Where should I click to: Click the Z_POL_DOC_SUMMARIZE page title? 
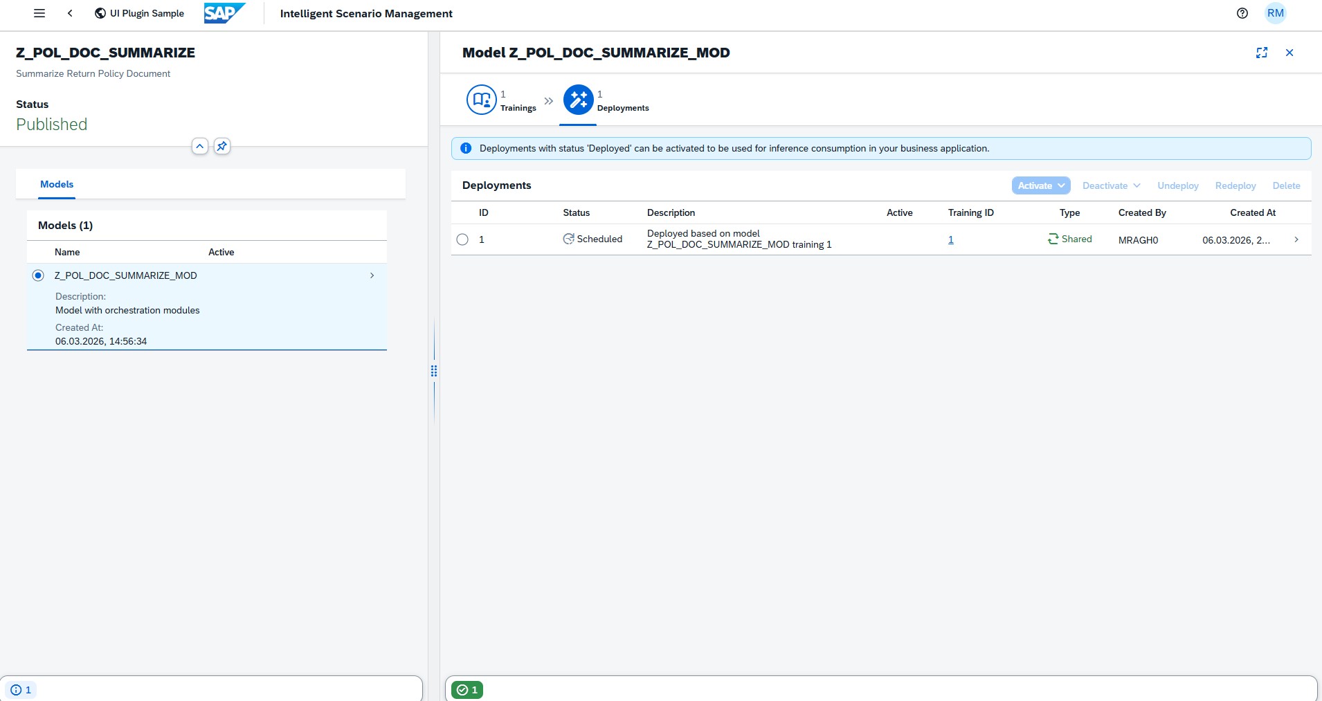[105, 53]
